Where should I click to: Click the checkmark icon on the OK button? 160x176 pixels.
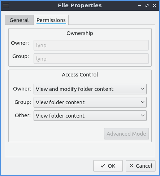pyautogui.click(x=103, y=166)
